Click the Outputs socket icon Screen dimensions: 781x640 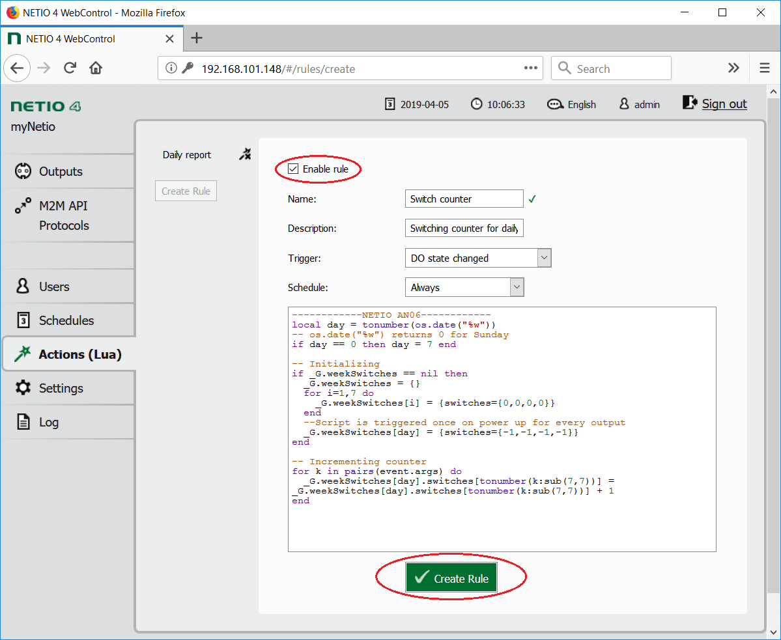23,171
